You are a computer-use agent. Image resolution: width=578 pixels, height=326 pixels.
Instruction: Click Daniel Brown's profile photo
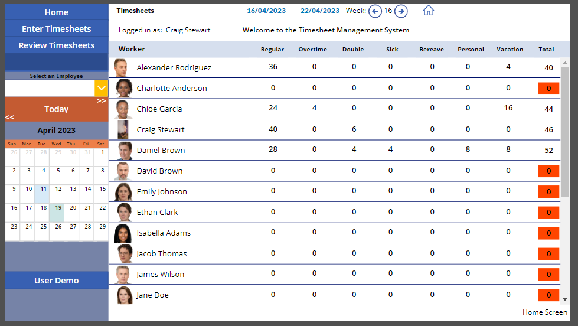pyautogui.click(x=125, y=151)
